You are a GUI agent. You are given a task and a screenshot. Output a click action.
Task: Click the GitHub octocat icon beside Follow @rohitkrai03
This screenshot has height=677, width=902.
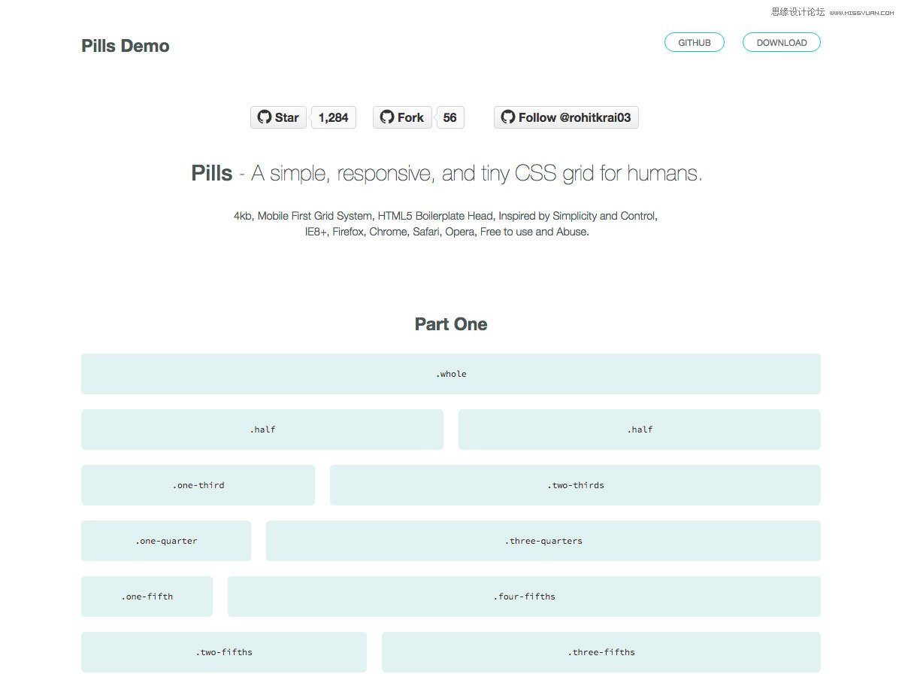pos(508,117)
